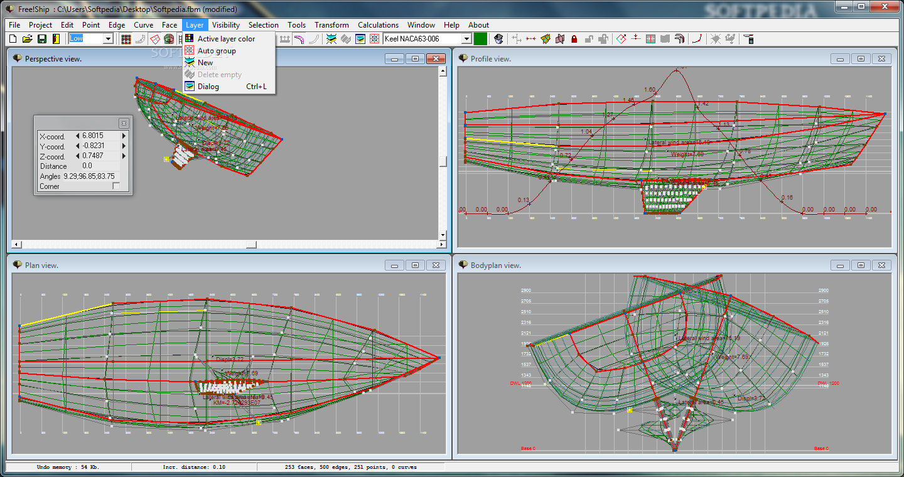The image size is (904, 477).
Task: Choose Auto group in Layer menu
Action: coord(229,50)
